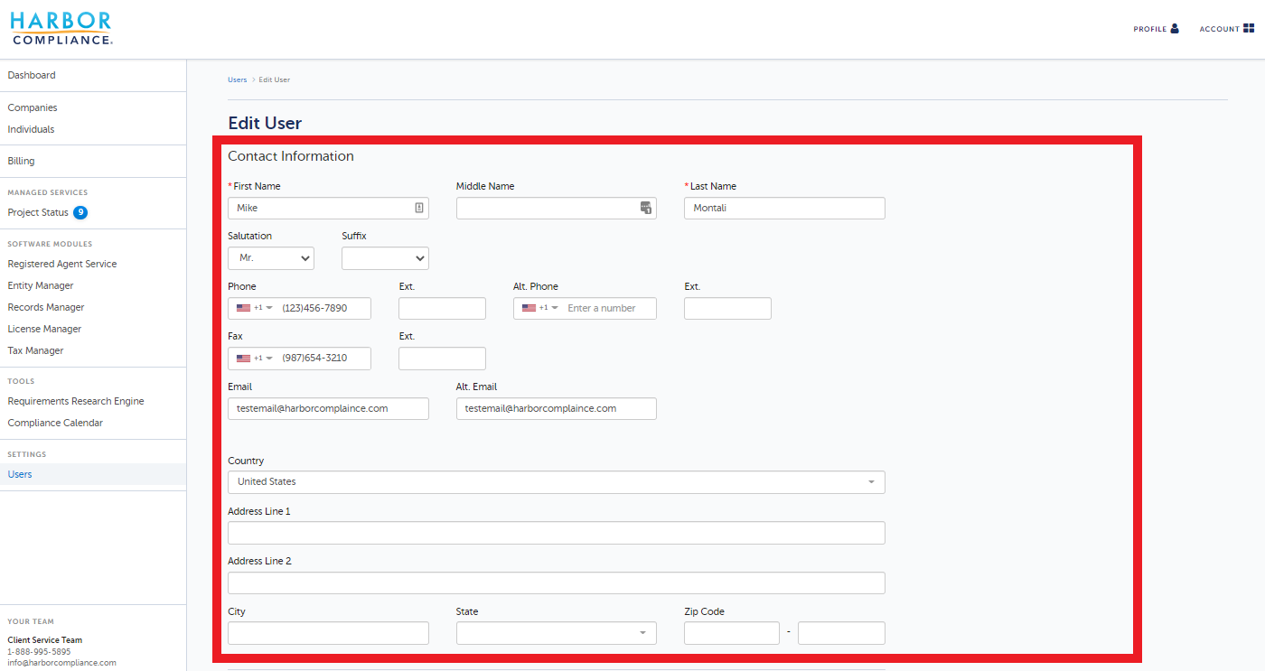1265x671 pixels.
Task: Open the Salutation dropdown showing Mr.
Action: pyautogui.click(x=271, y=258)
